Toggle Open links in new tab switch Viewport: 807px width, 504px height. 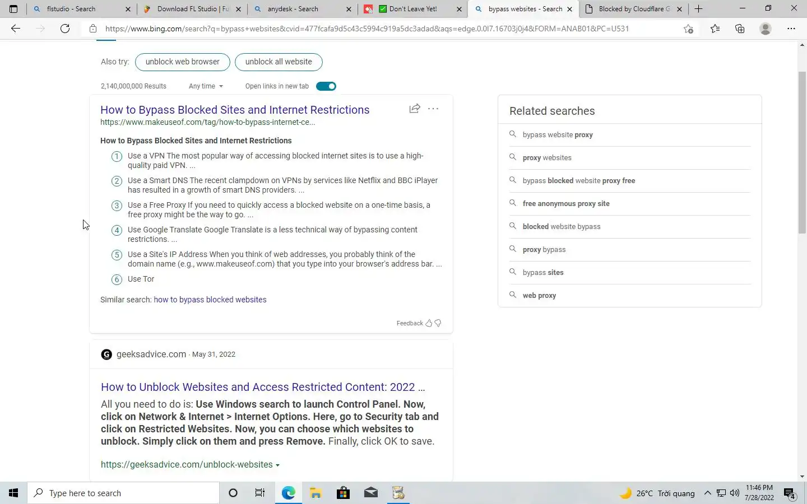(326, 86)
